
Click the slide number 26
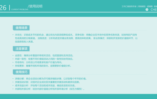click(x=3, y=8)
